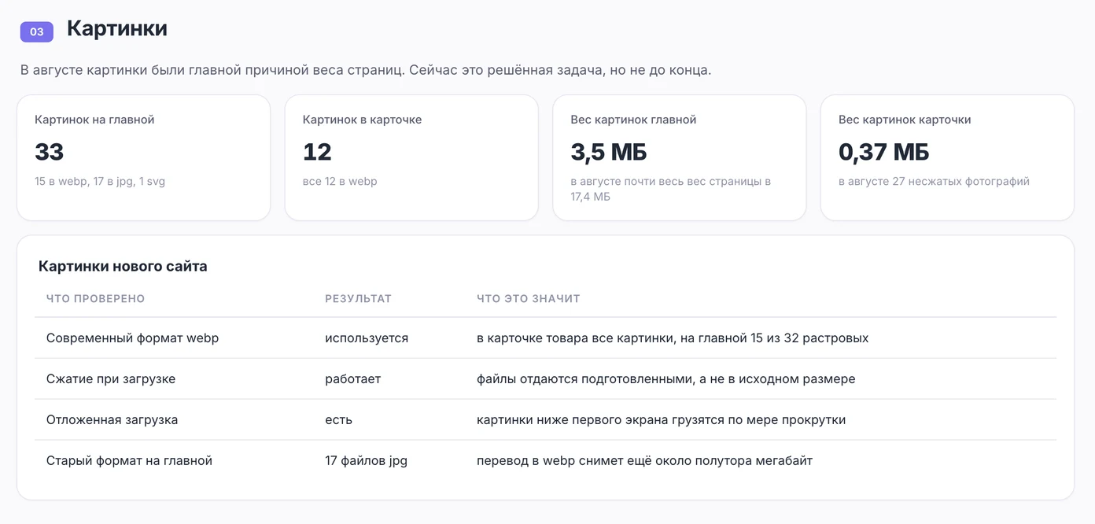The image size is (1095, 524).
Task: Click the explanation about полутора мегабайт
Action: pos(644,460)
